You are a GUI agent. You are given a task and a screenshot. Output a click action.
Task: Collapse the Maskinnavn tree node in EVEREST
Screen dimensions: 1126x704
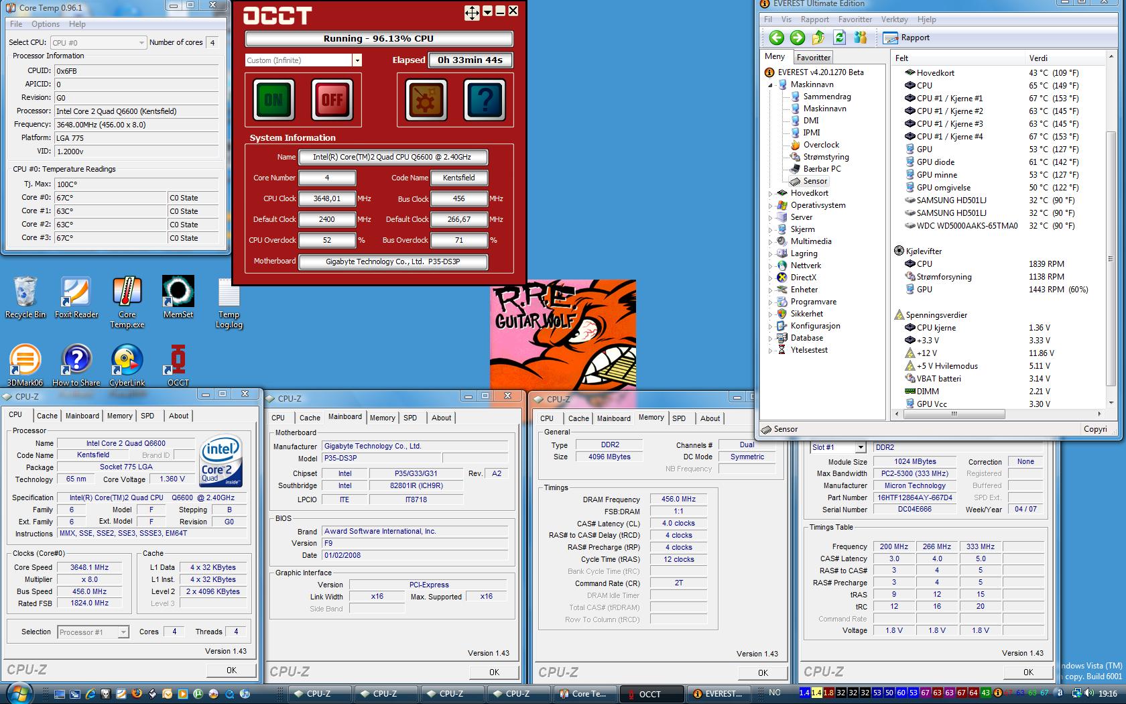click(770, 85)
